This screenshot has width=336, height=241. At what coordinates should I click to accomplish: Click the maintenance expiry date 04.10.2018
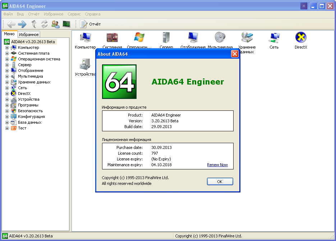click(x=161, y=165)
